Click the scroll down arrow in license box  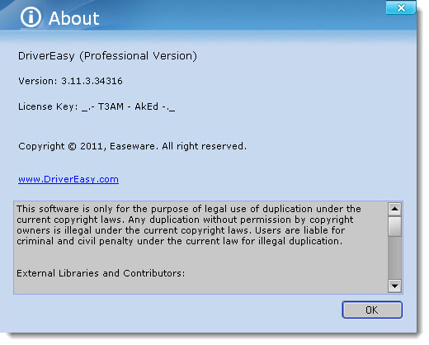point(394,286)
